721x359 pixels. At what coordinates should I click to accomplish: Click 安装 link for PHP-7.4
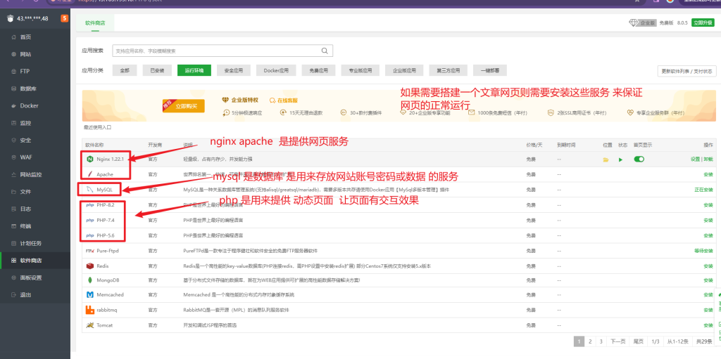point(708,220)
